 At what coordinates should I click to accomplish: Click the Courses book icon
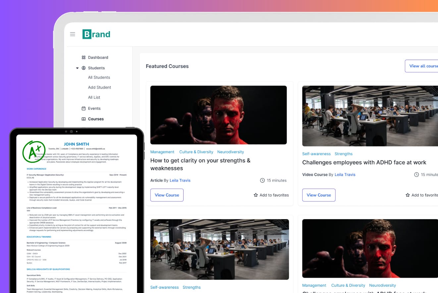tap(84, 119)
